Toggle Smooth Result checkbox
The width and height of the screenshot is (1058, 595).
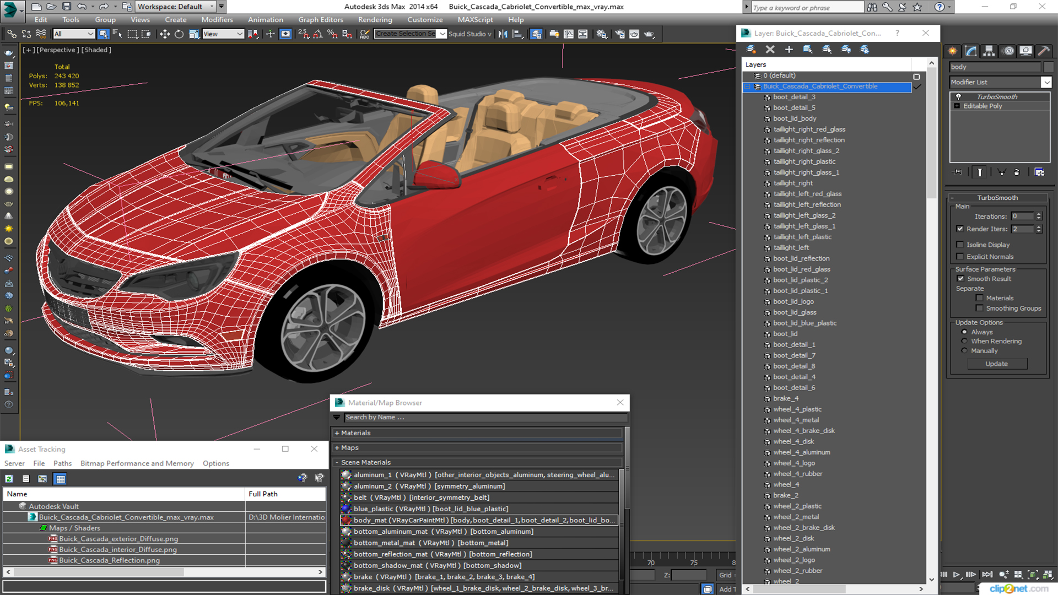coord(960,279)
